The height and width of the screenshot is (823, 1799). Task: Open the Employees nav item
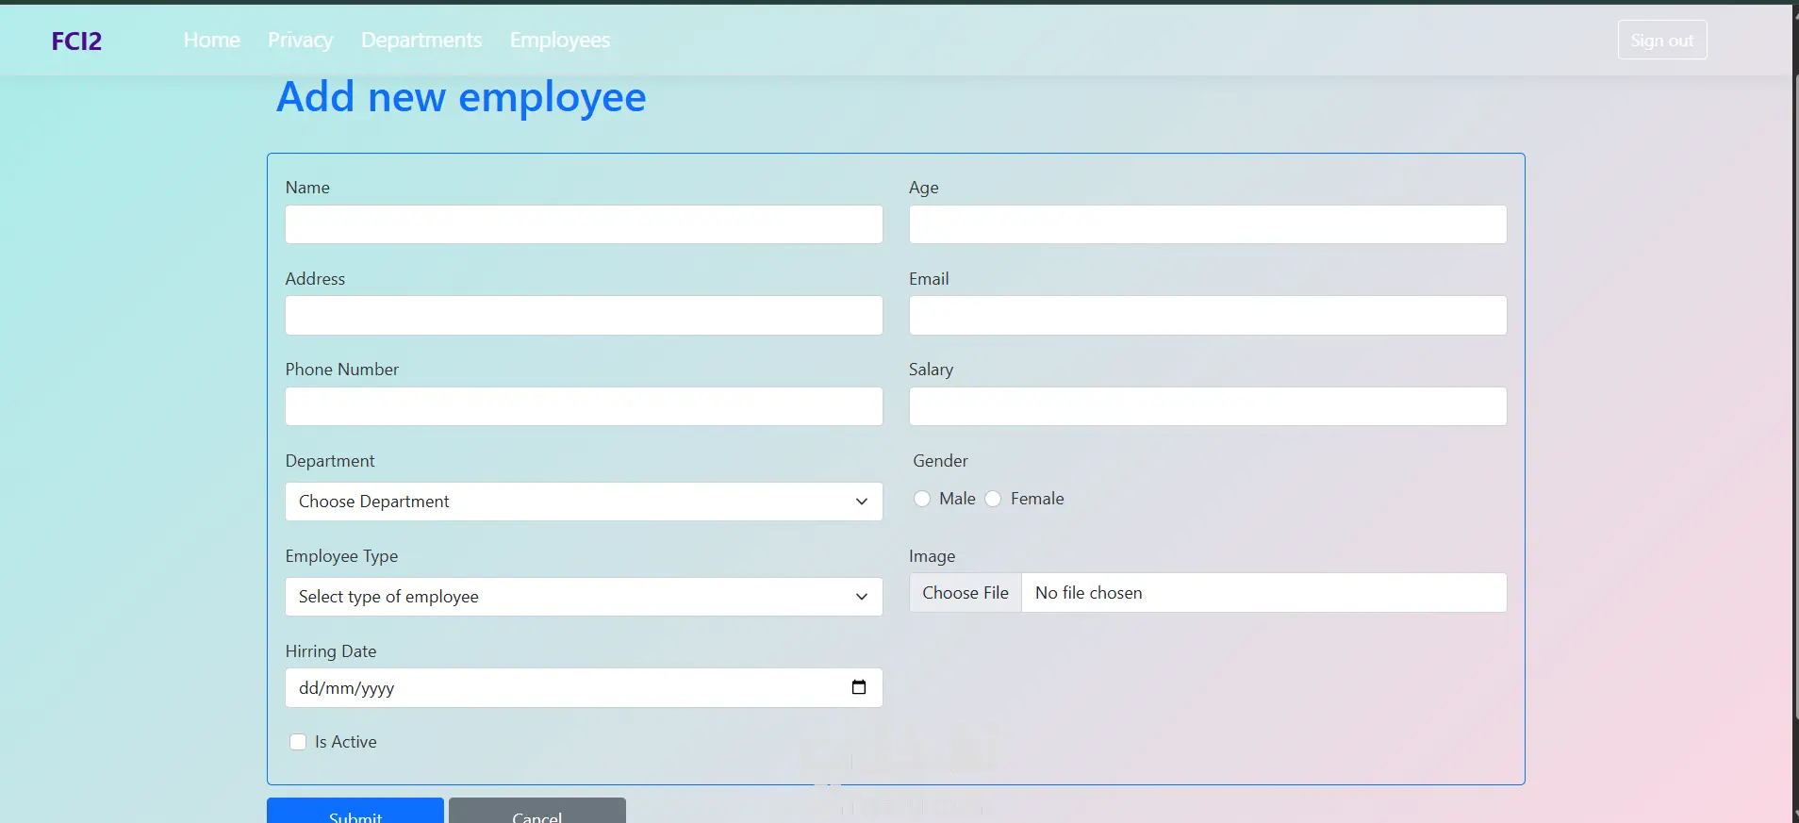560,40
